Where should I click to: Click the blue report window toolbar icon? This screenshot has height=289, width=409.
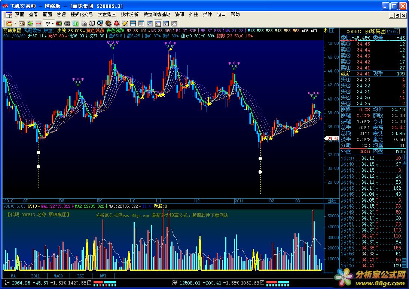[x=166, y=24]
